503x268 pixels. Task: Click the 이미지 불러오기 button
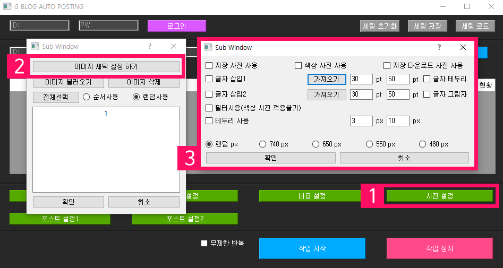(68, 82)
